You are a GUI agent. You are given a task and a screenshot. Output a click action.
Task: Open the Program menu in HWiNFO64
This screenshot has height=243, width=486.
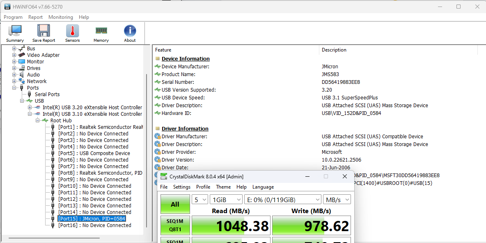click(13, 17)
